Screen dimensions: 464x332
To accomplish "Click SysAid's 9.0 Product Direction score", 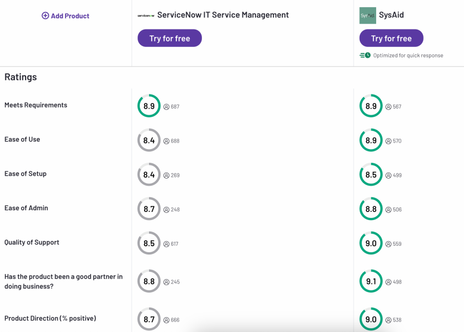I will [x=371, y=319].
